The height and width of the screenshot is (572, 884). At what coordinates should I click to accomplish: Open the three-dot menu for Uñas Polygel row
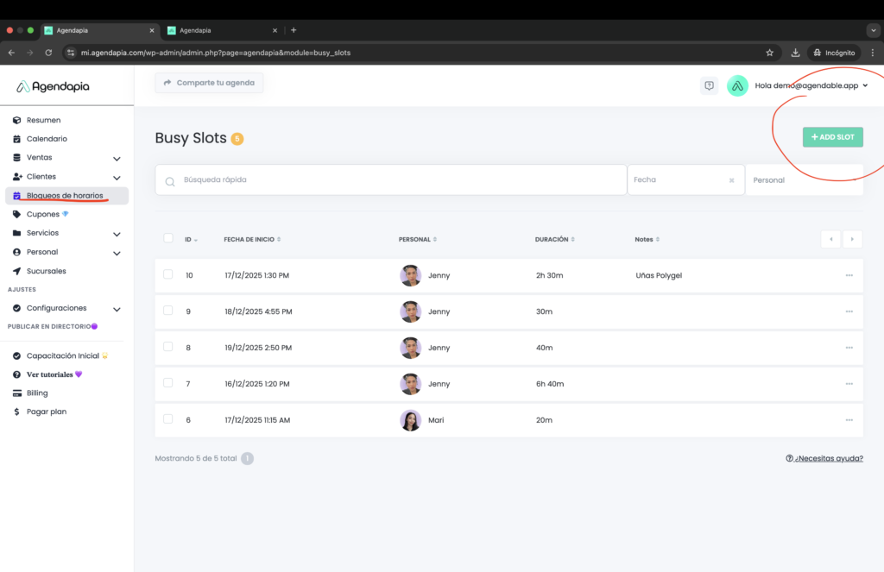tap(849, 275)
